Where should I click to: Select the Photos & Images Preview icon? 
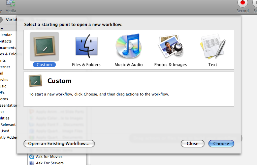[x=171, y=46]
